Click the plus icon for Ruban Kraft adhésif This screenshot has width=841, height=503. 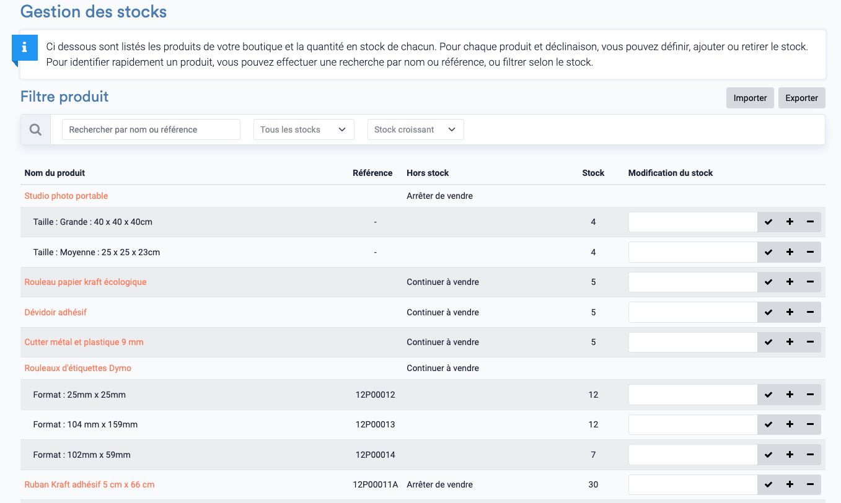pos(789,484)
